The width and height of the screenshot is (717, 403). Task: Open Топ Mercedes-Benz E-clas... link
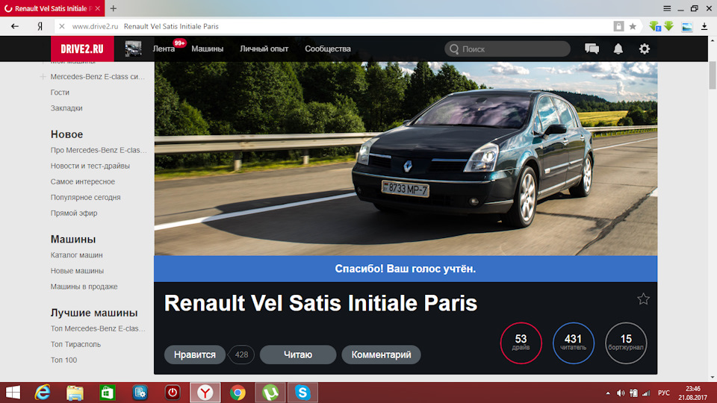[98, 328]
